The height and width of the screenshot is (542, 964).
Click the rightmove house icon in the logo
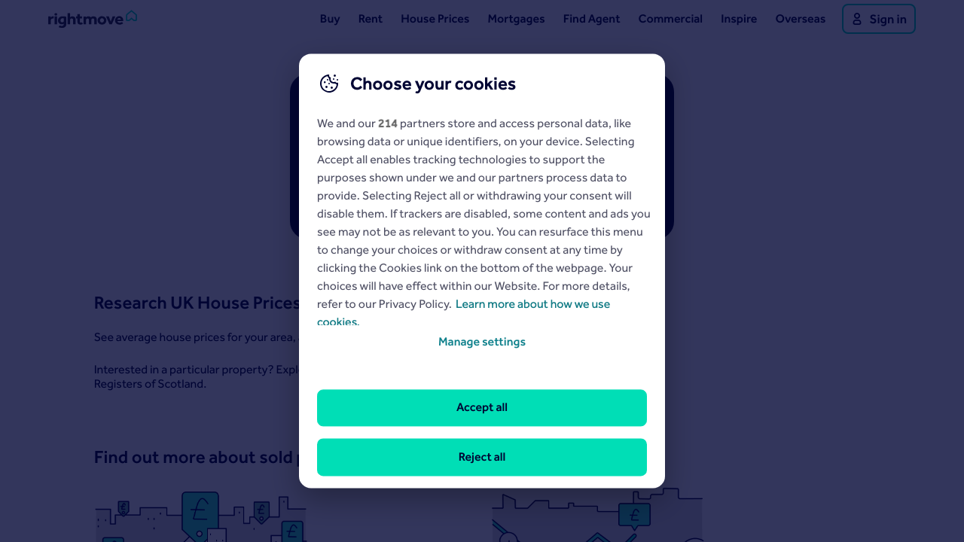(131, 16)
